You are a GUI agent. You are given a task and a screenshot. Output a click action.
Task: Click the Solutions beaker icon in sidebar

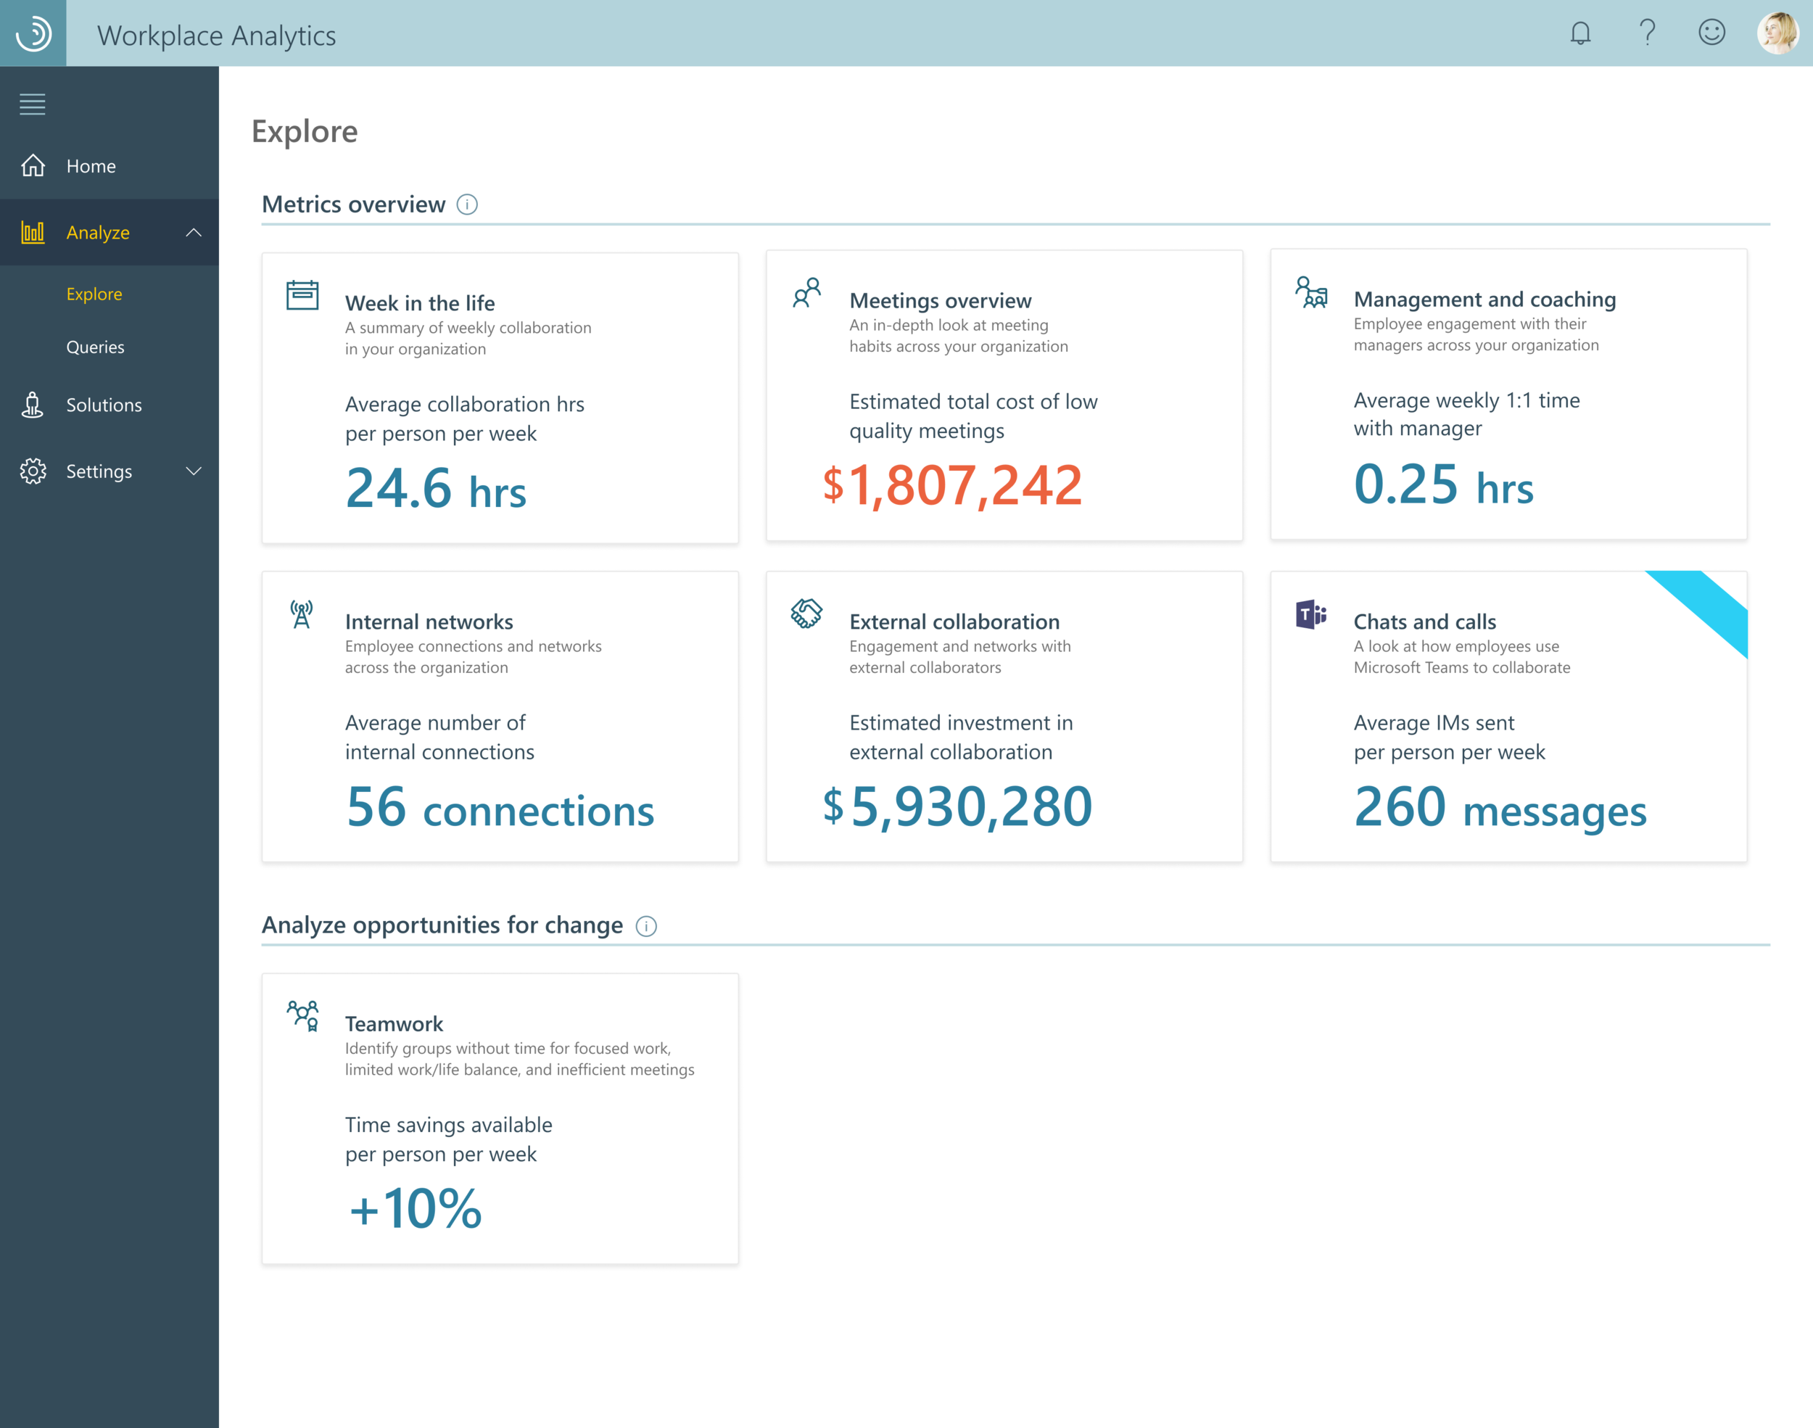[33, 405]
